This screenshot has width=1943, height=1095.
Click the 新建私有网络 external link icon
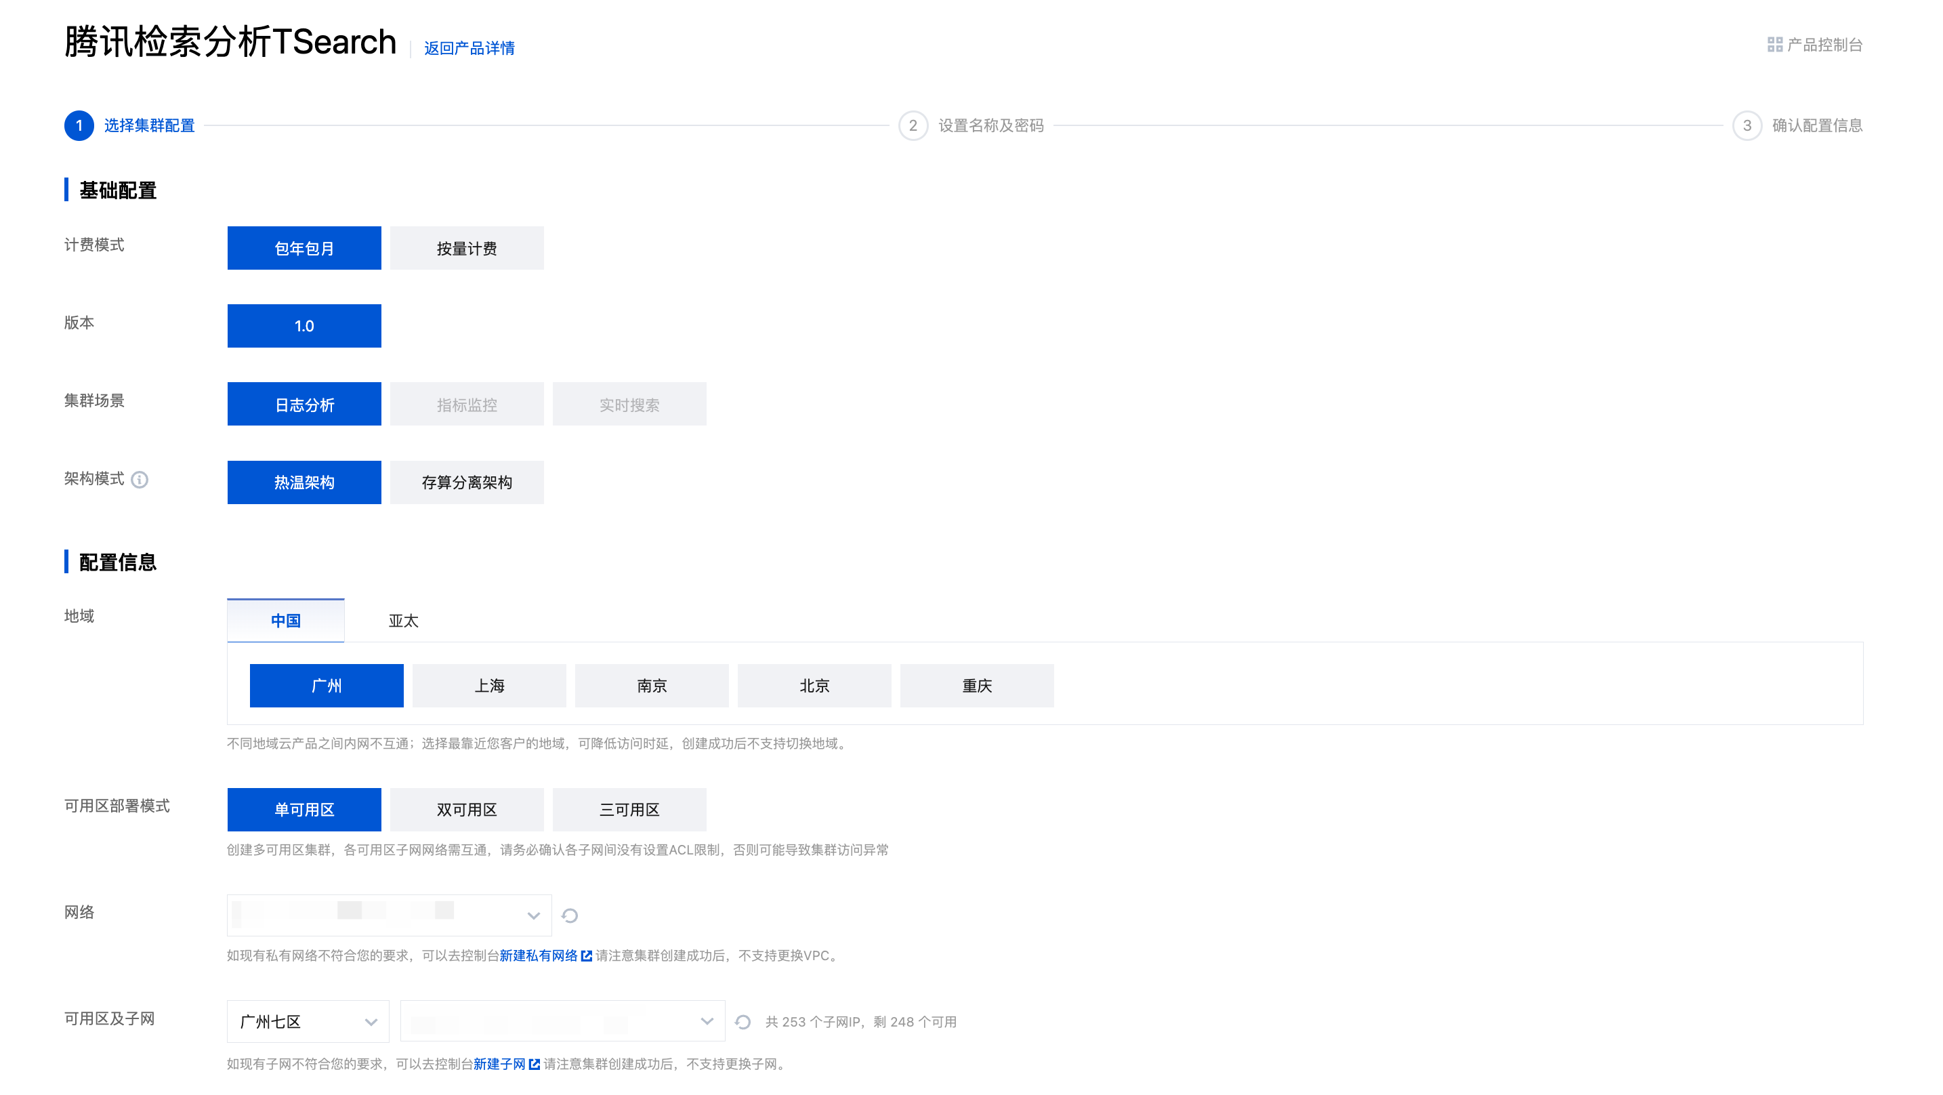coord(586,956)
